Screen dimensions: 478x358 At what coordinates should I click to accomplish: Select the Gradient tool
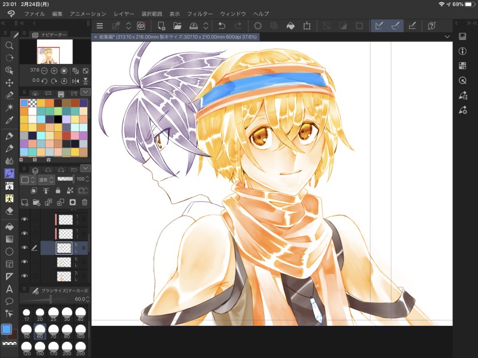coord(10,239)
